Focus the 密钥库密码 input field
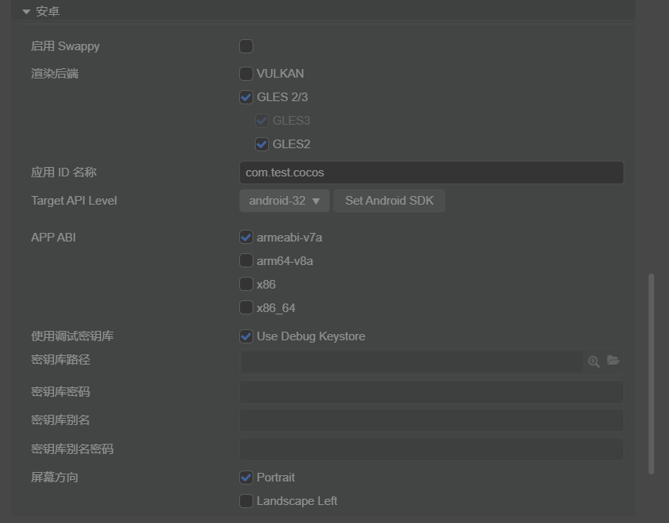669x523 pixels. [x=431, y=392]
